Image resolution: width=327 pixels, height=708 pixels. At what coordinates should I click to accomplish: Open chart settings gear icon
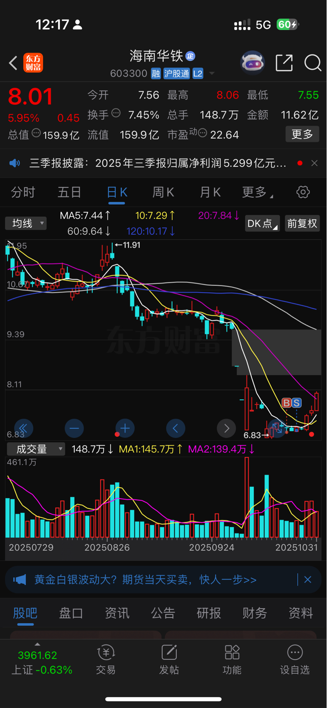coord(303,192)
